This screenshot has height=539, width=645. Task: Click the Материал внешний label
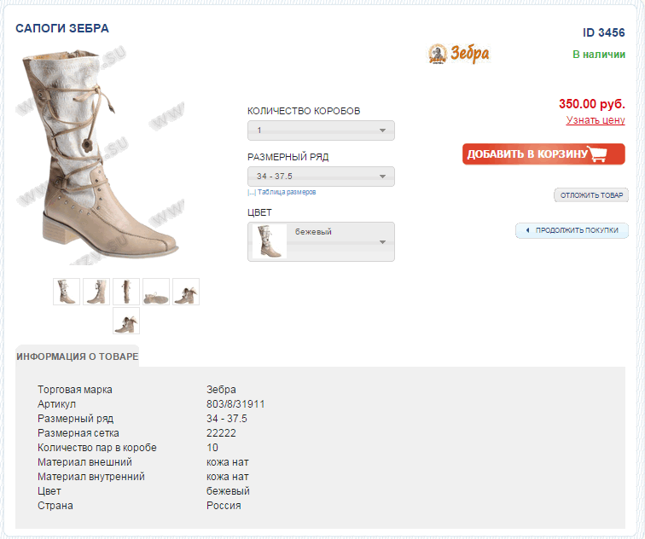pyautogui.click(x=84, y=462)
